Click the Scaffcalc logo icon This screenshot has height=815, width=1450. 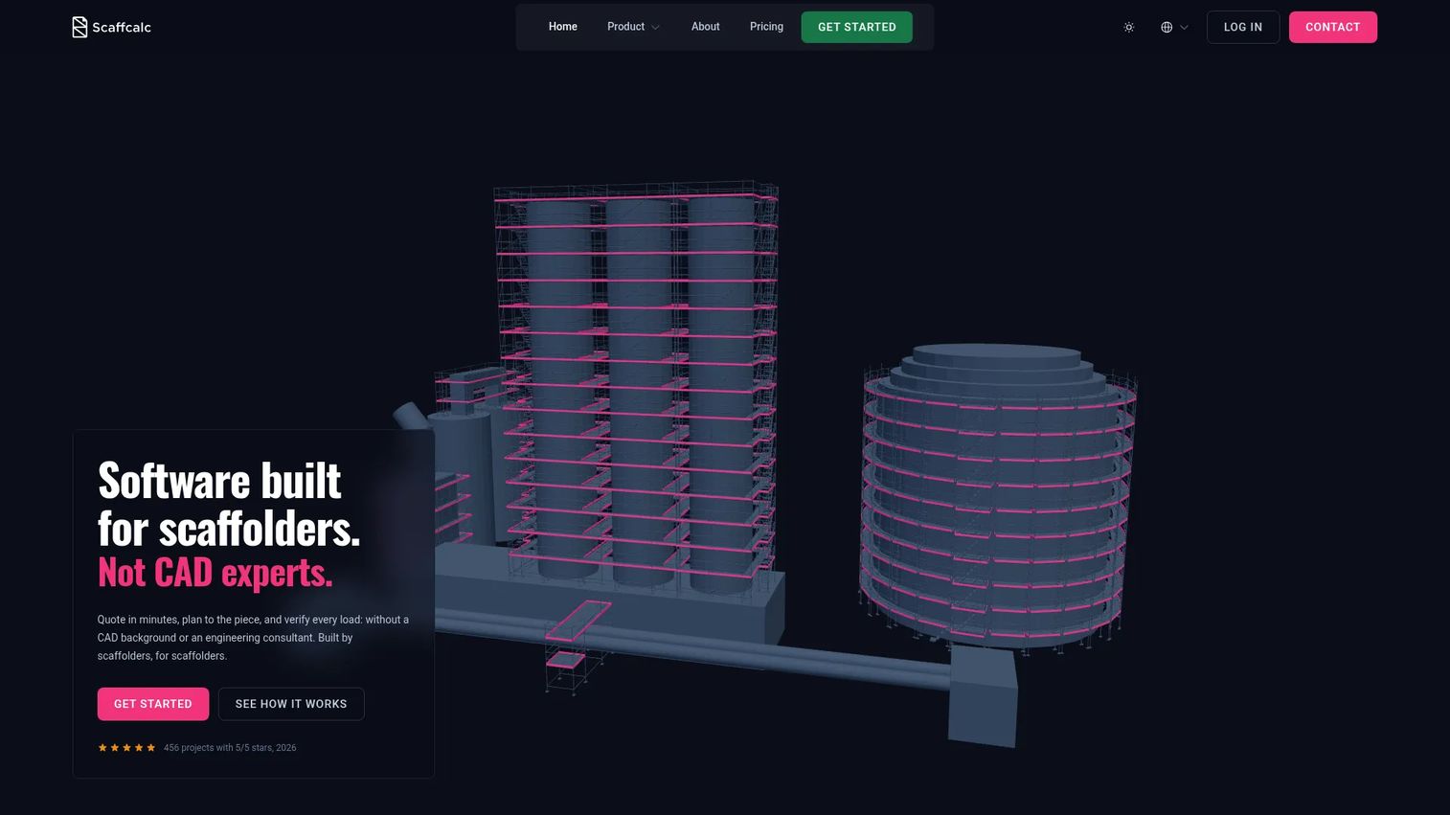coord(79,27)
